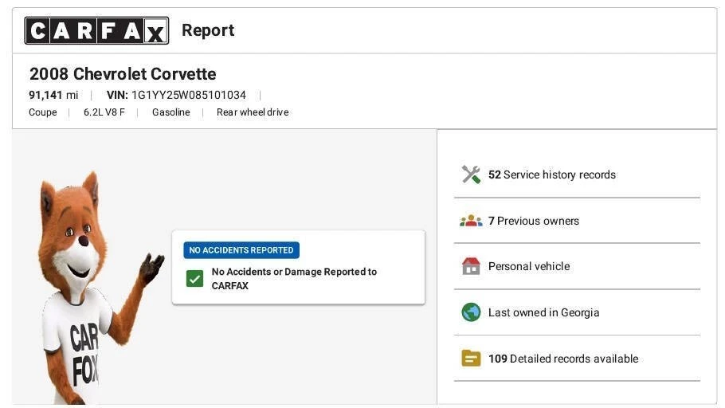The width and height of the screenshot is (725, 408).
Task: Click the Rear wheel drive text
Action: pyautogui.click(x=253, y=112)
